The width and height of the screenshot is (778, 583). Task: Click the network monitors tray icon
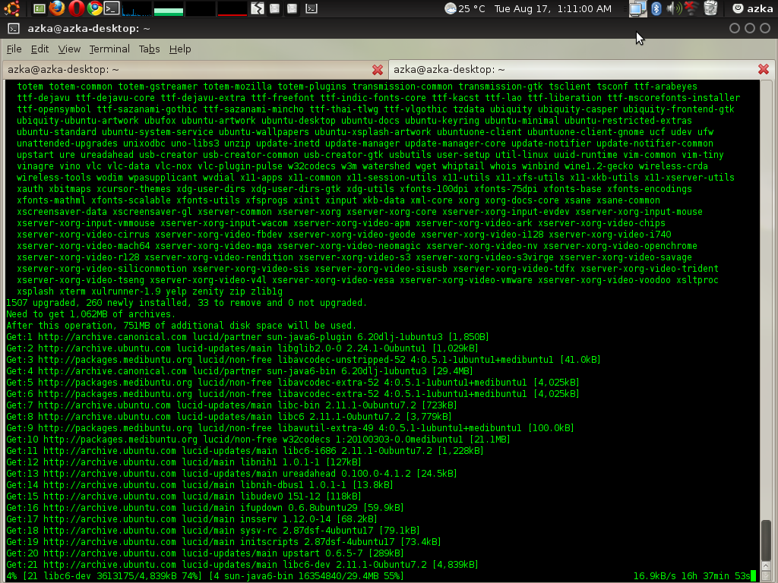pos(637,8)
